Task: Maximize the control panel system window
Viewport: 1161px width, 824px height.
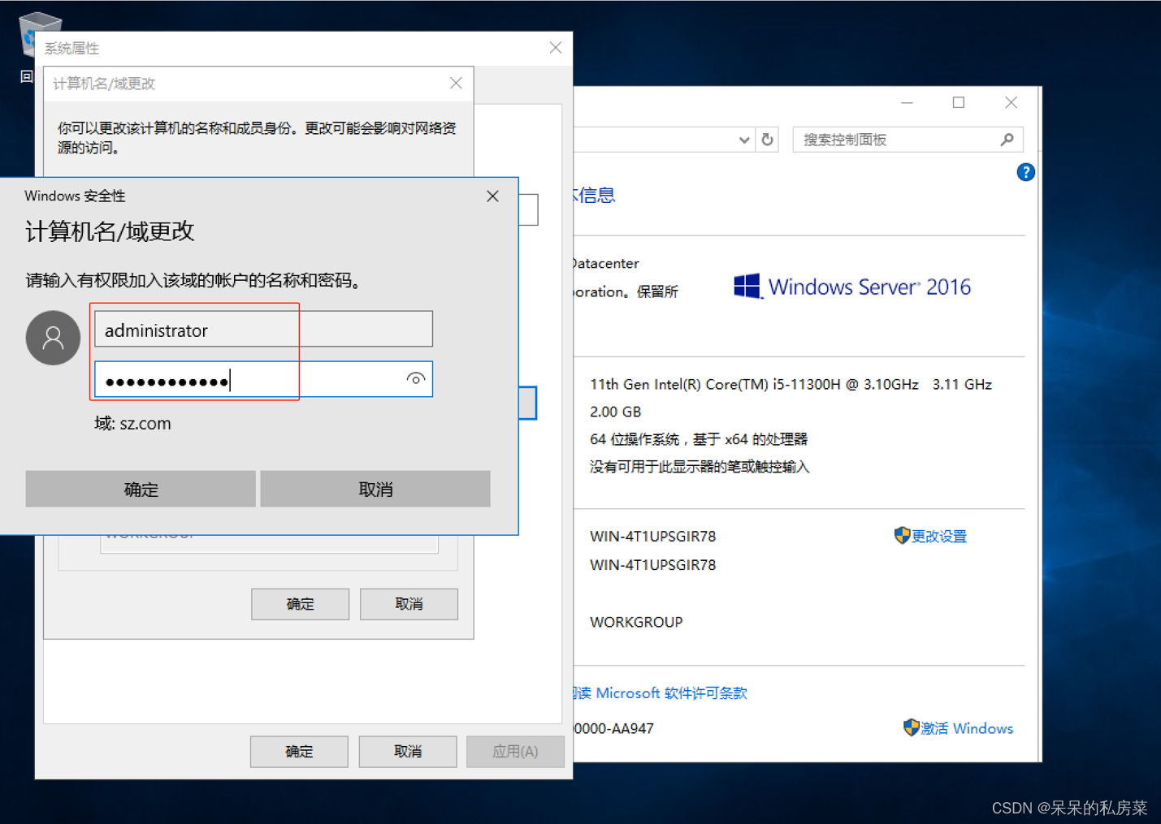Action: (x=959, y=102)
